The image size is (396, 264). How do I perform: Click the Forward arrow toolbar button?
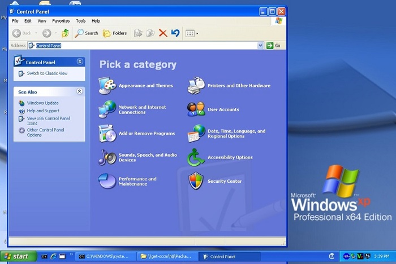pos(47,33)
